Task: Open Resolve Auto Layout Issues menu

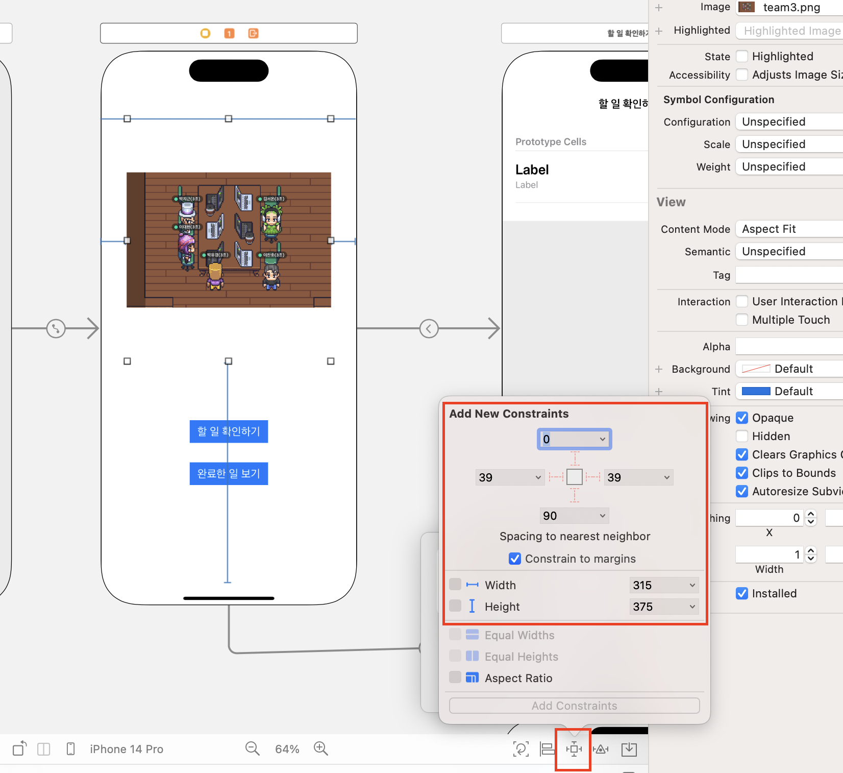Action: [x=601, y=749]
